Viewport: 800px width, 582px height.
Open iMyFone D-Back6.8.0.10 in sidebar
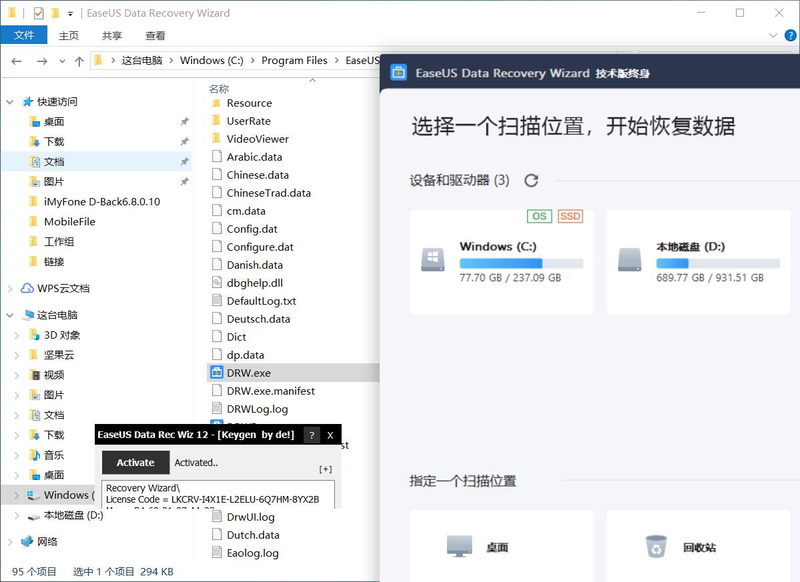pos(101,202)
